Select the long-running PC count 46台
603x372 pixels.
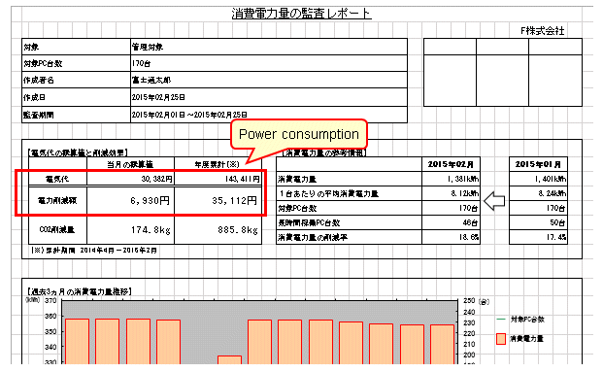click(x=470, y=222)
